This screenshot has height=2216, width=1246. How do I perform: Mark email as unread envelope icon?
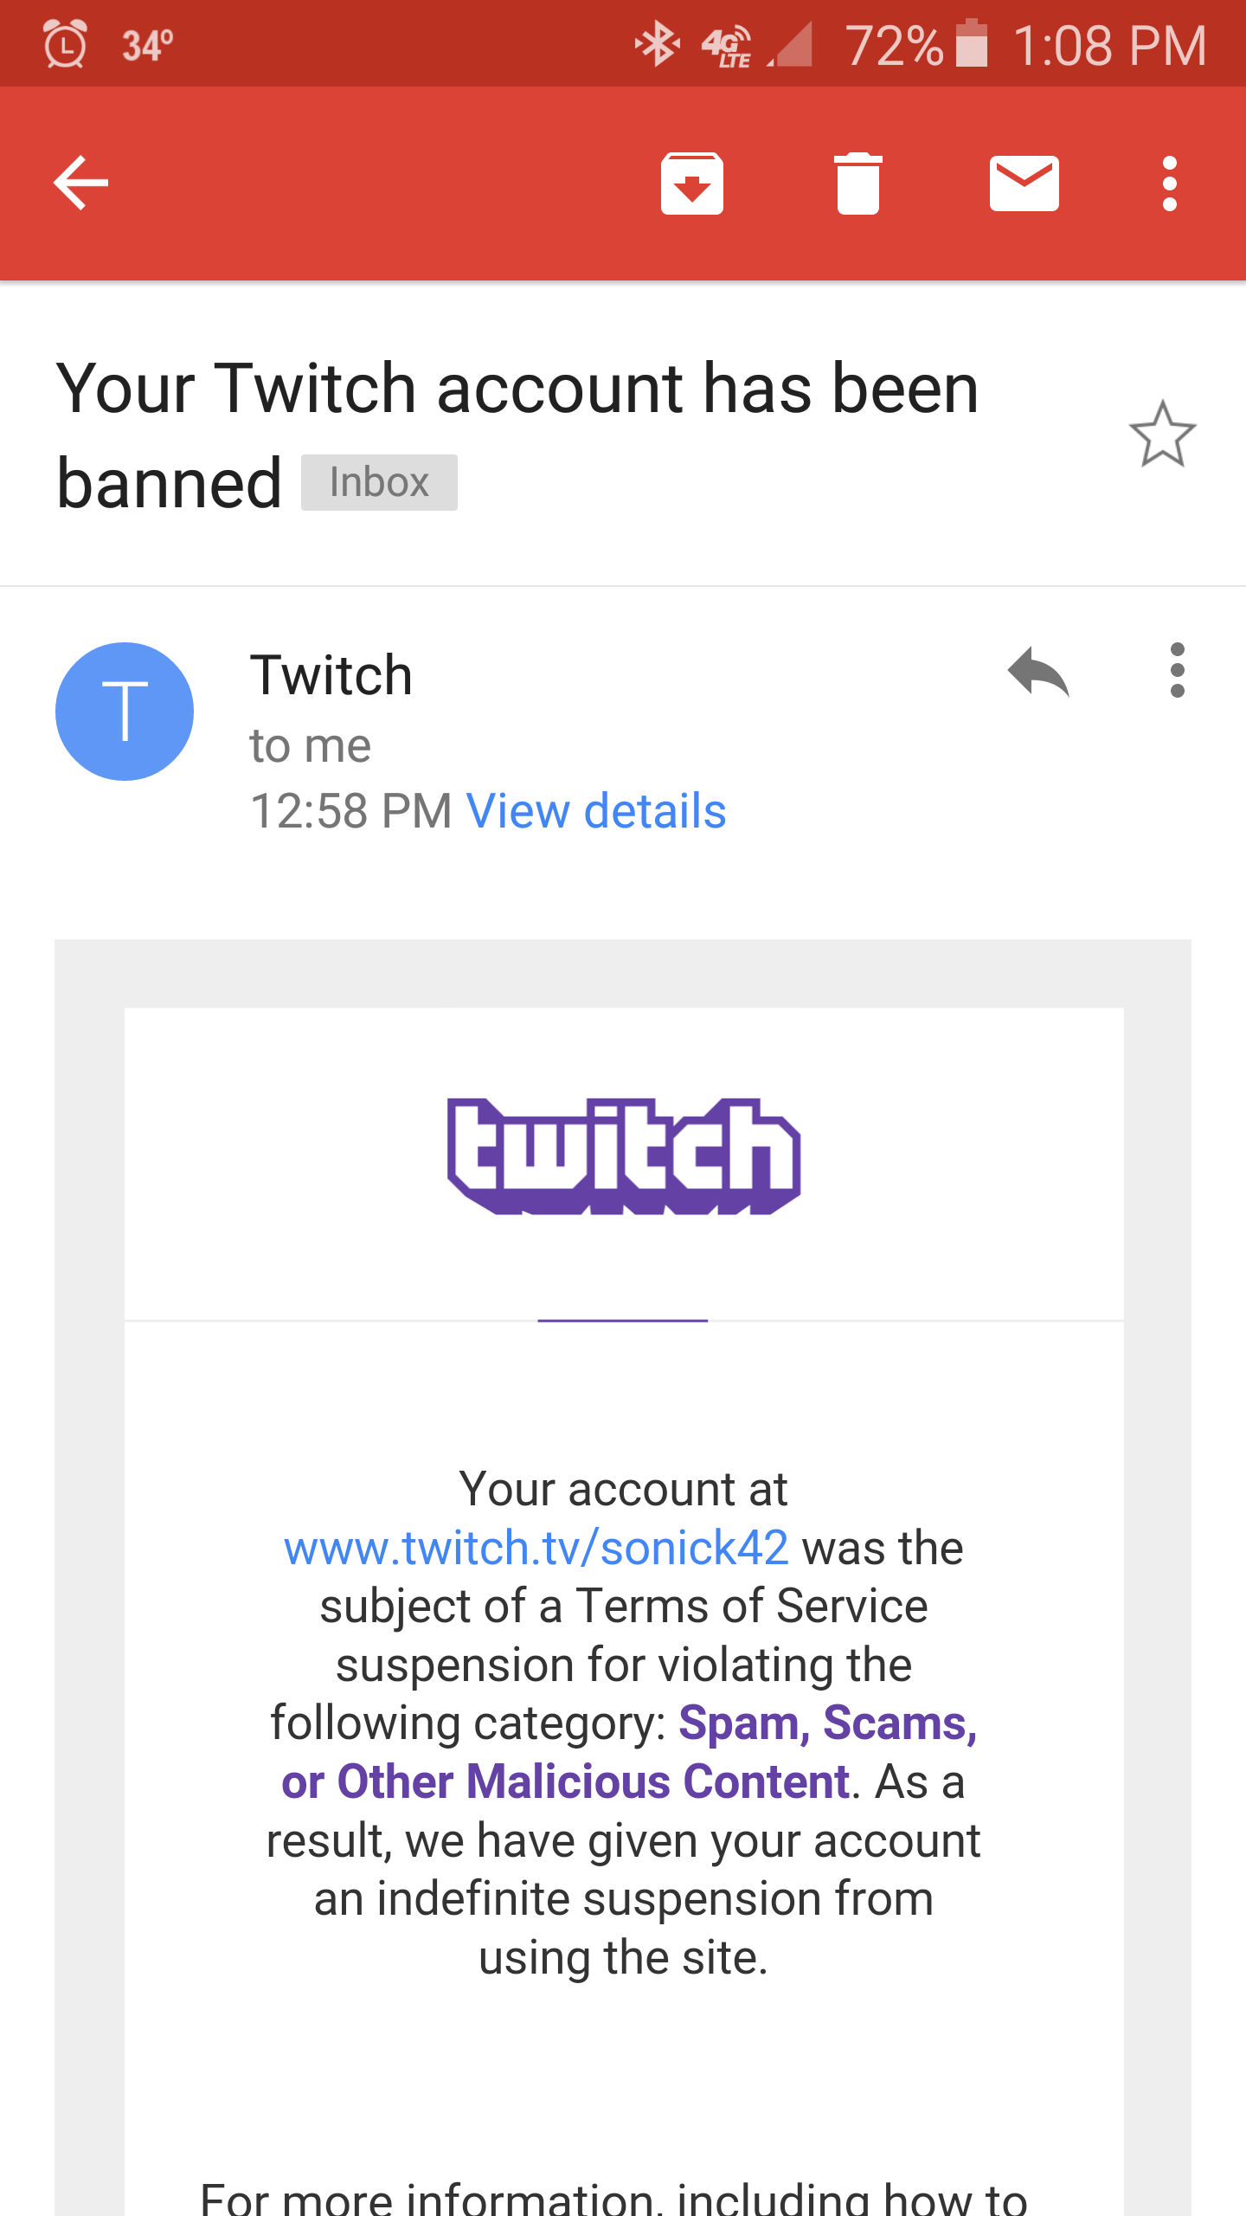point(1024,183)
